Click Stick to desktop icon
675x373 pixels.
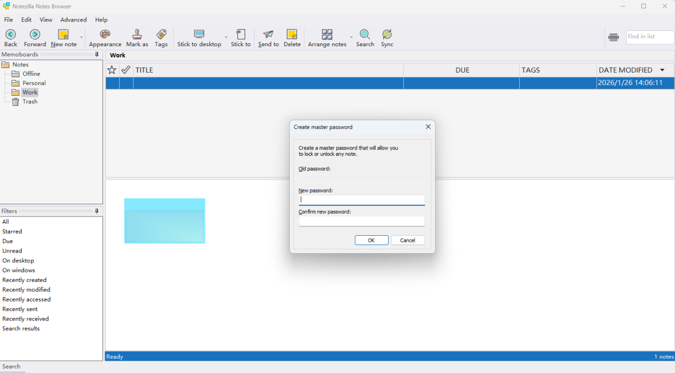[199, 35]
